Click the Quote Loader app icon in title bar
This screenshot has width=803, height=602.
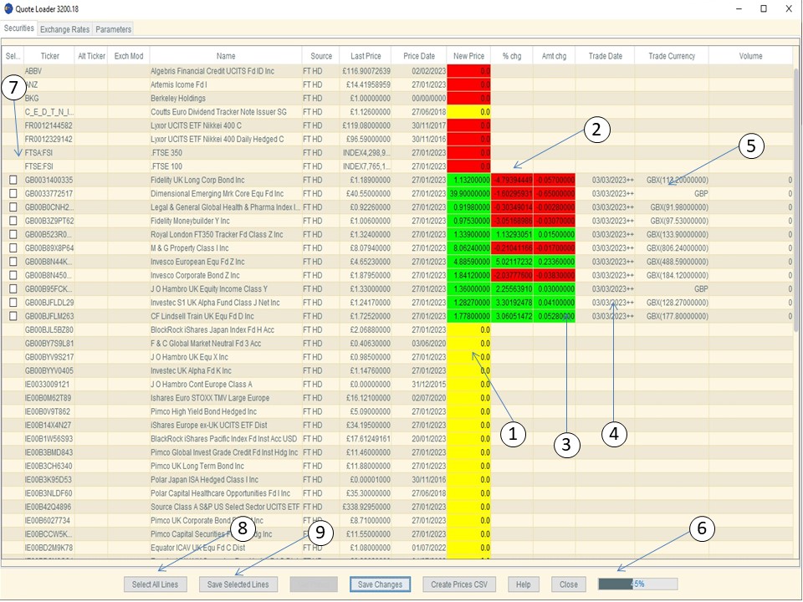point(8,8)
